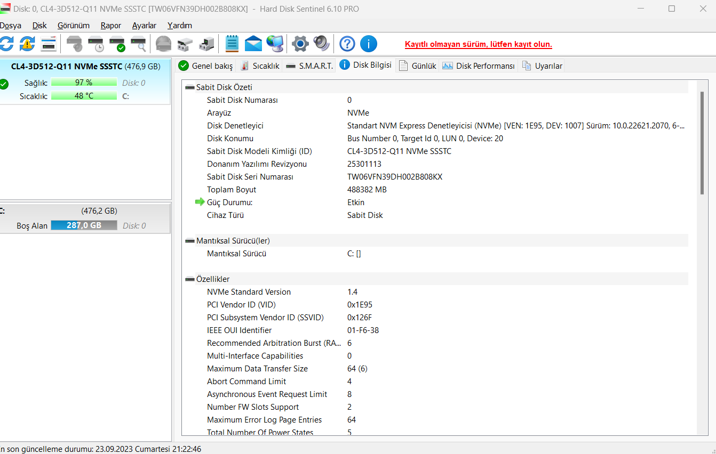Click the disk with clock toolbar icon
This screenshot has width=716, height=454.
(96, 44)
